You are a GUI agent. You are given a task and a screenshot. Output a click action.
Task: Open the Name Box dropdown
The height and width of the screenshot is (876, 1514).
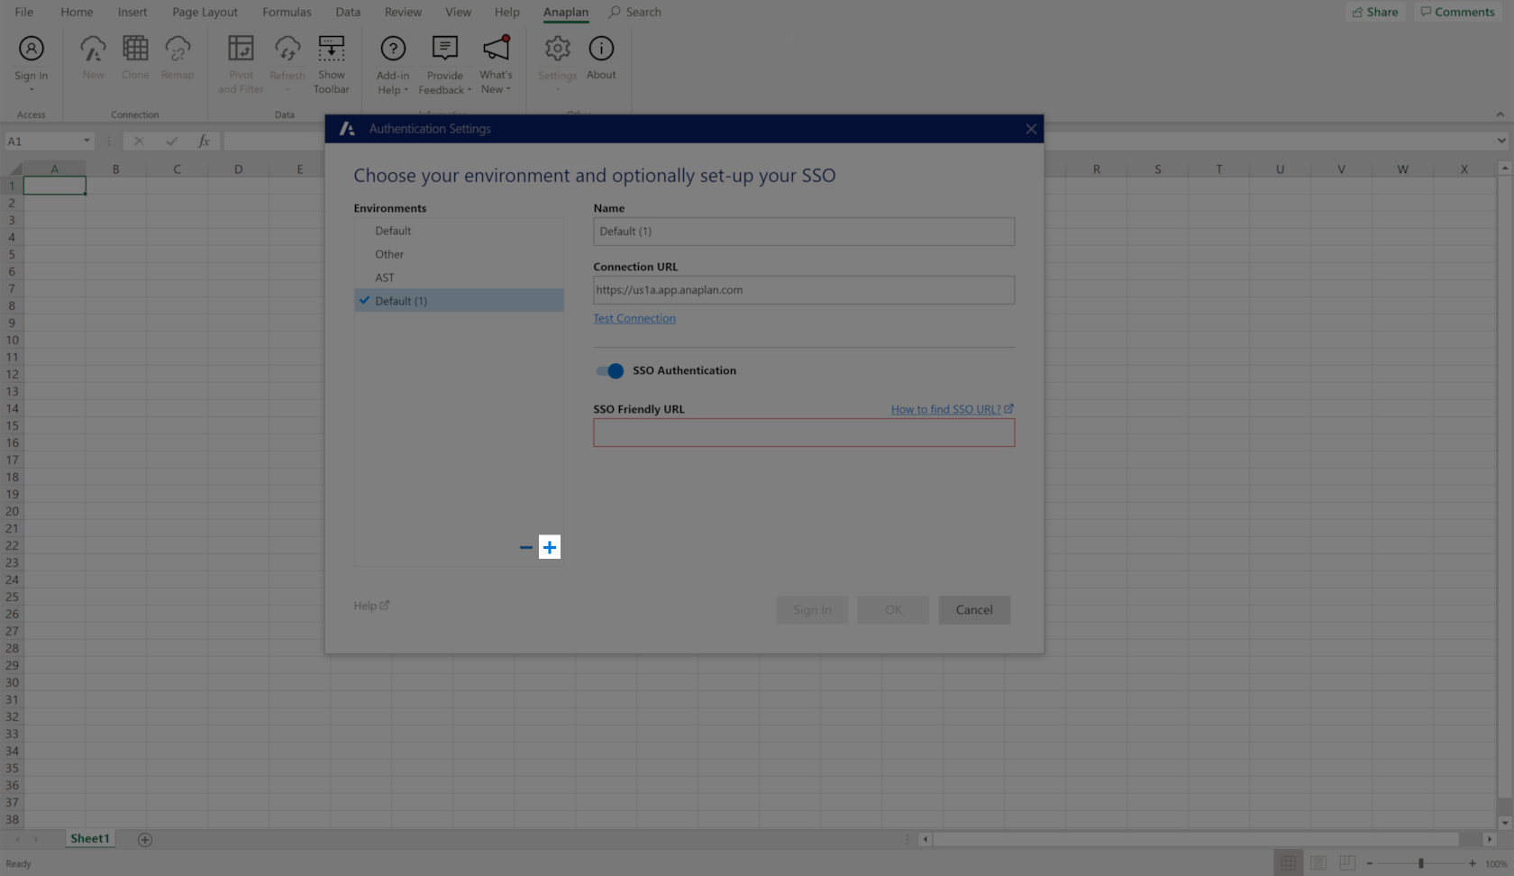point(87,141)
